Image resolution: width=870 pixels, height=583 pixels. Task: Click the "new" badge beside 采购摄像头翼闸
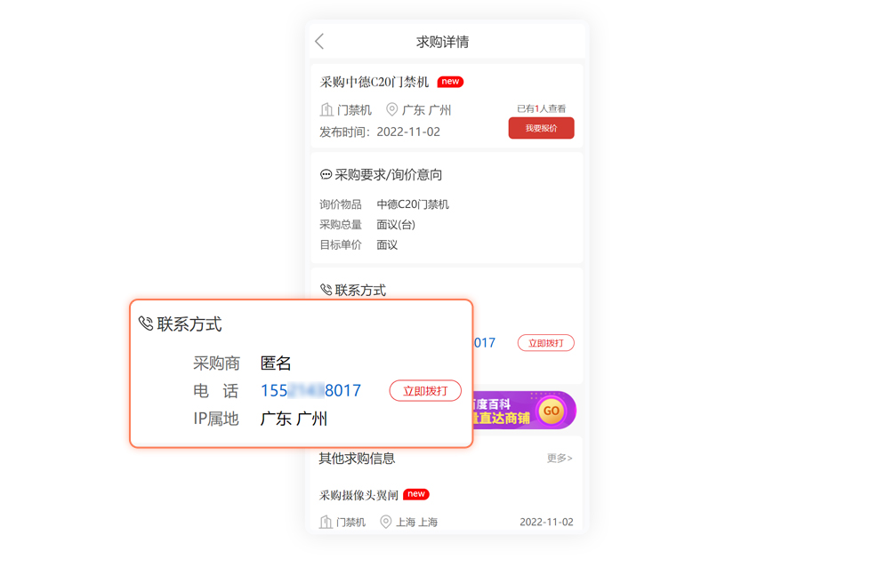(x=416, y=494)
